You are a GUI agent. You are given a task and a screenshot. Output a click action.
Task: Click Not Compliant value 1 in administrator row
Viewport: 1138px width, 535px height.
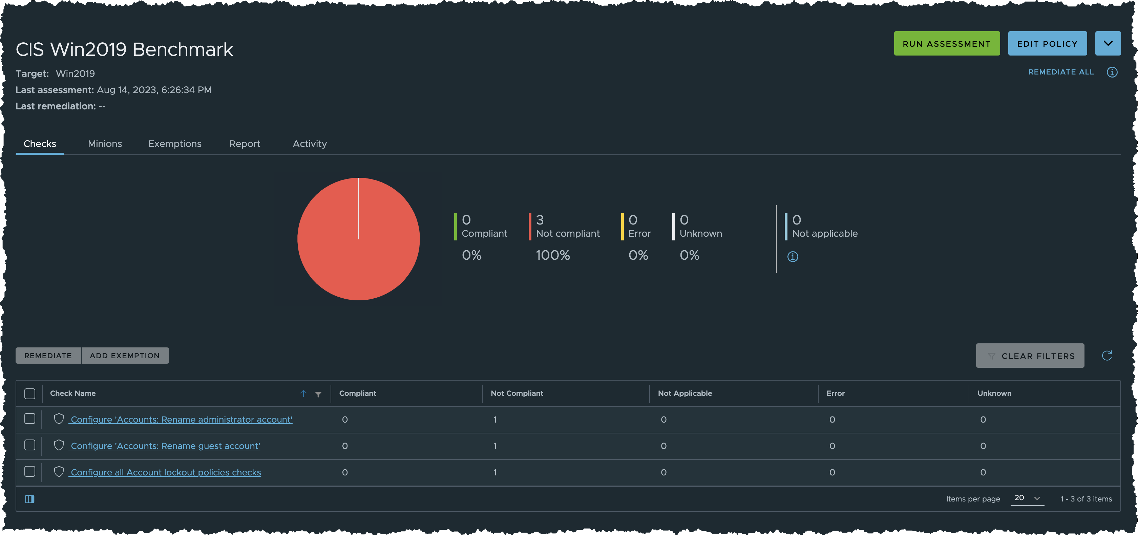click(495, 420)
